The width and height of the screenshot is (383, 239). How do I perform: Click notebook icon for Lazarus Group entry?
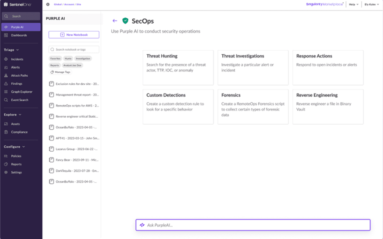[51, 149]
